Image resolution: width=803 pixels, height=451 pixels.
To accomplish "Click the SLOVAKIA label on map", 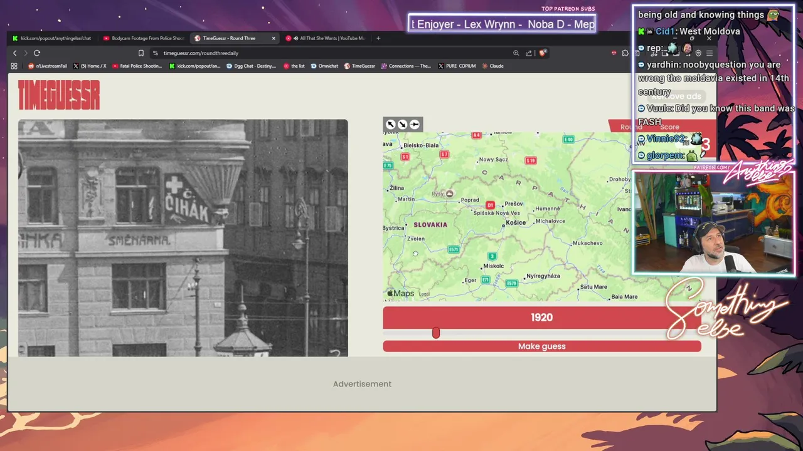I will tap(430, 224).
